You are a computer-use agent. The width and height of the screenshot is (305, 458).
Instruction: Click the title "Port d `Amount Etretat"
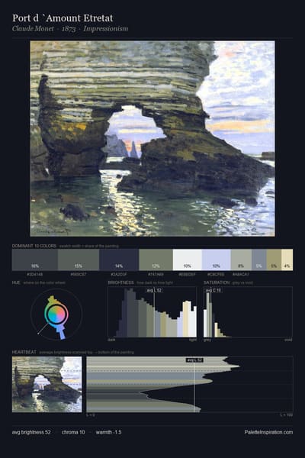pyautogui.click(x=63, y=18)
